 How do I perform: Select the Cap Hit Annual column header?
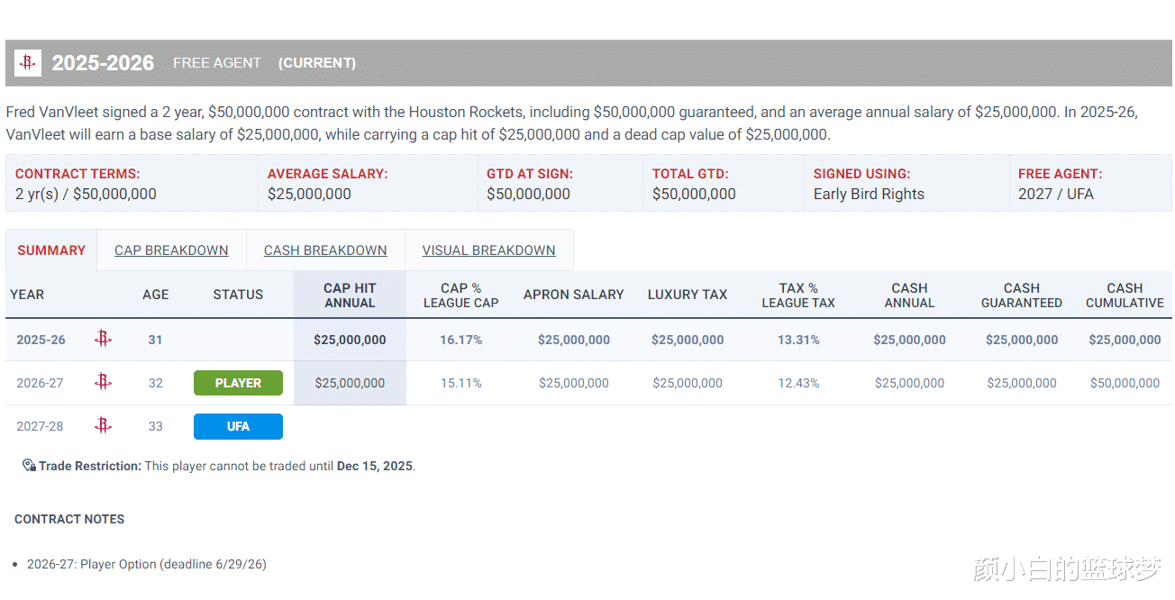pos(350,295)
